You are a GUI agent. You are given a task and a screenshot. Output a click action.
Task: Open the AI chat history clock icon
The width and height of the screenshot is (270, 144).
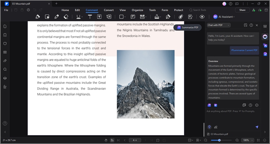[x=250, y=105]
